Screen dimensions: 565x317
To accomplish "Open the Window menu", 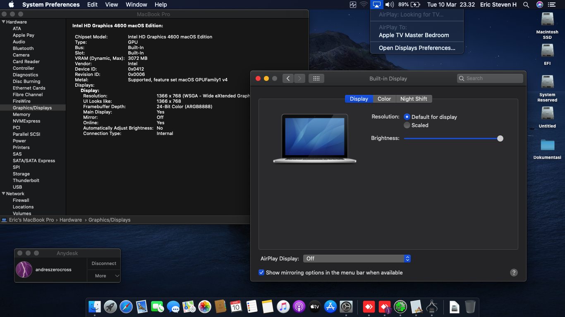I will (x=136, y=5).
